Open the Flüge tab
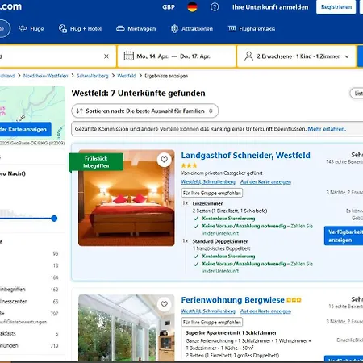Screen dimensions: 363x363 [31, 29]
